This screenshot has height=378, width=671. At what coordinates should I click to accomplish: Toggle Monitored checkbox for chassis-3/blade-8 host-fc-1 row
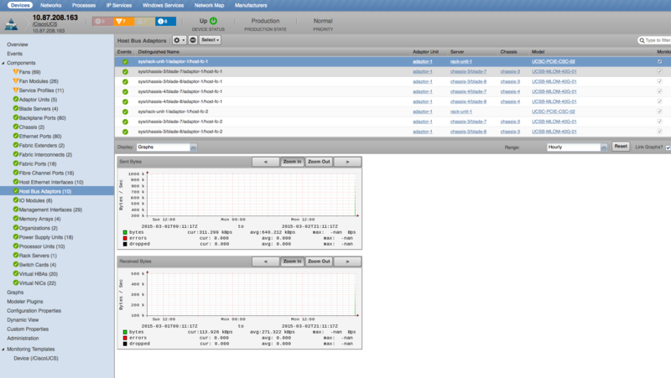click(x=659, y=81)
